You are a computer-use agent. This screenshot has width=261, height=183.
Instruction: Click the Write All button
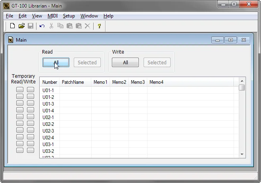(125, 62)
